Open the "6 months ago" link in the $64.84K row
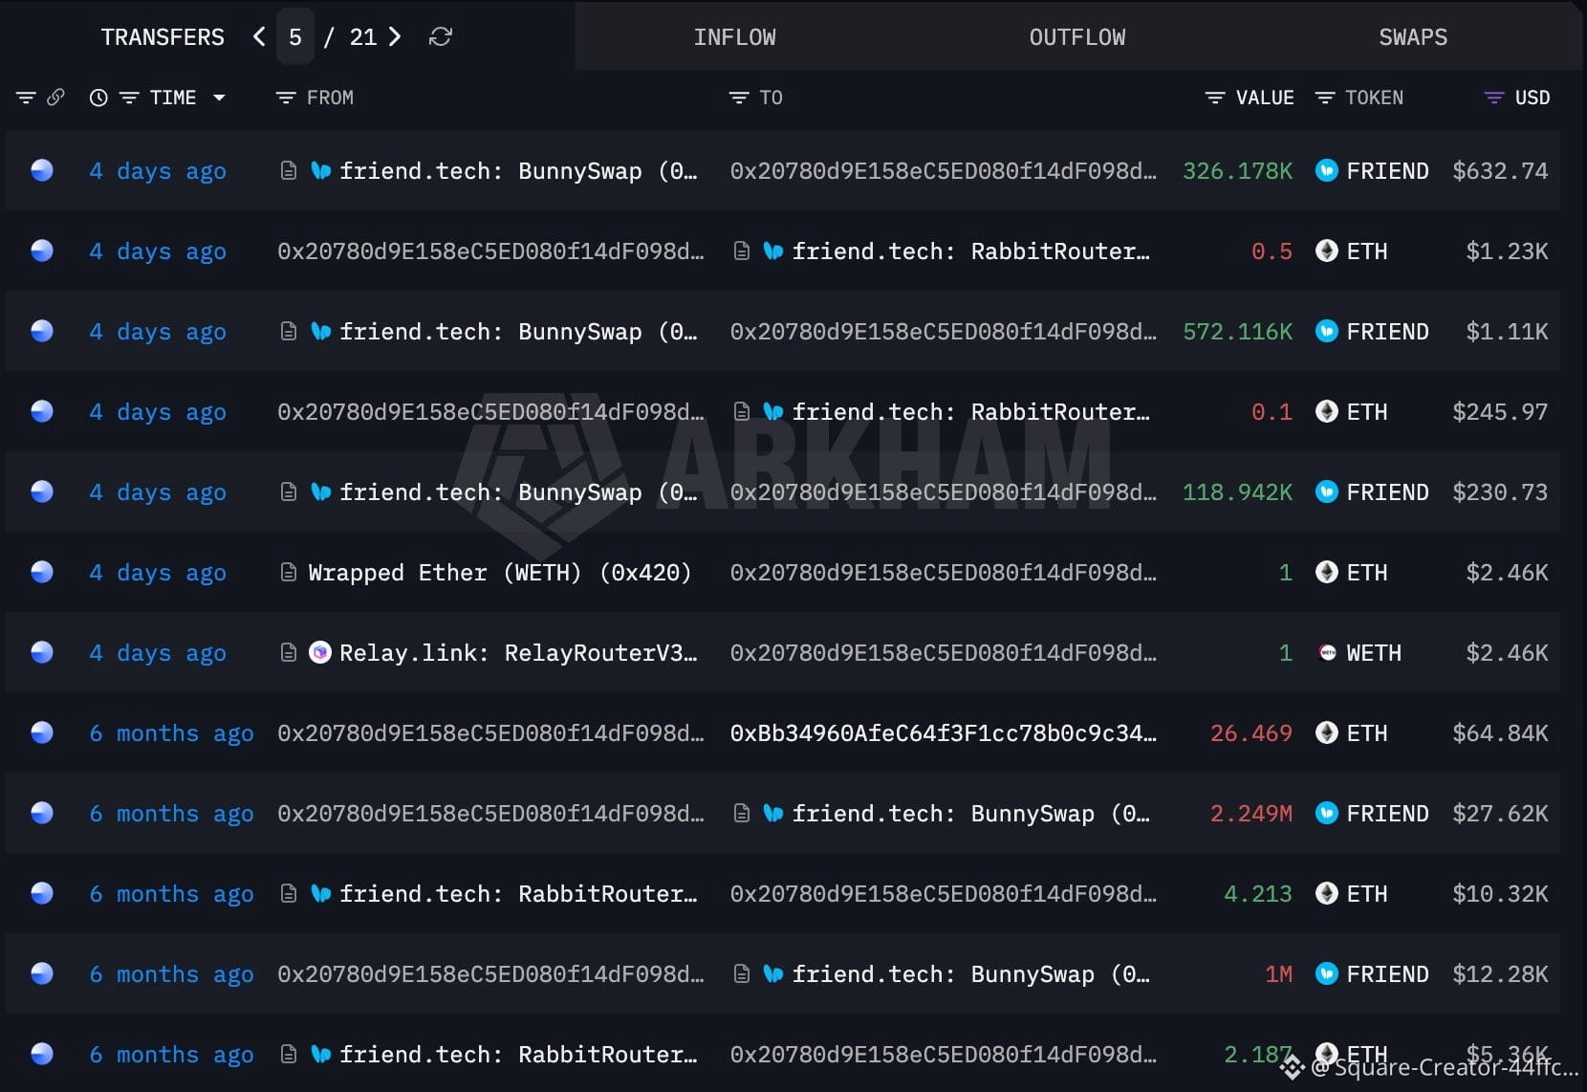 (x=172, y=732)
